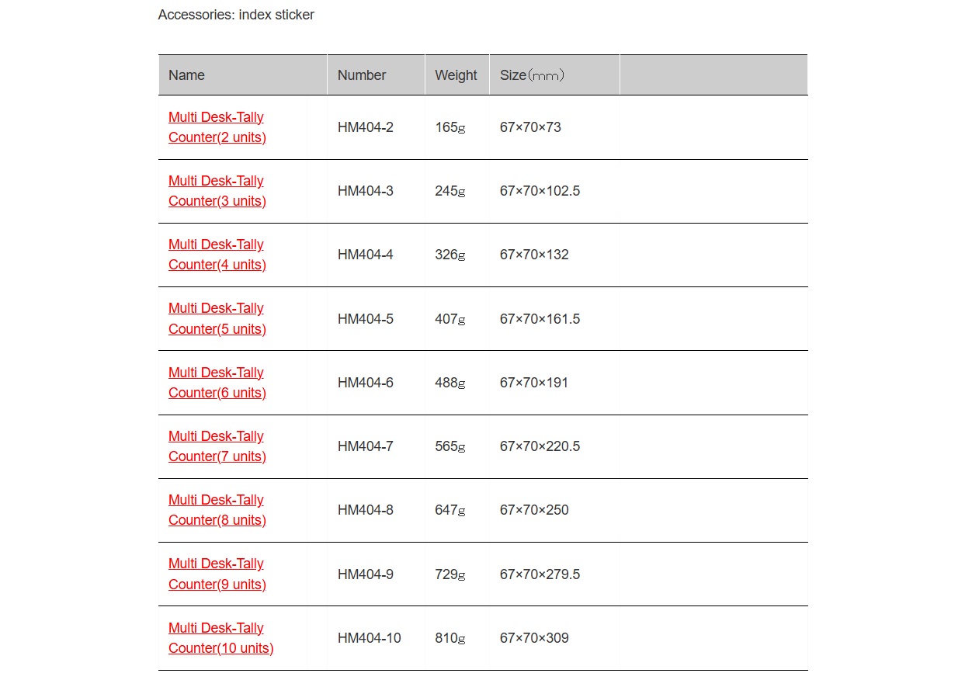Click the 67×70×309 size cell
Screen dimensions: 965x687
555,638
